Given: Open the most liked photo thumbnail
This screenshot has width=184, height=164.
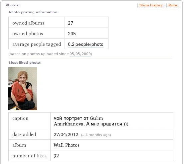Looking at the screenshot, I should 23,89.
